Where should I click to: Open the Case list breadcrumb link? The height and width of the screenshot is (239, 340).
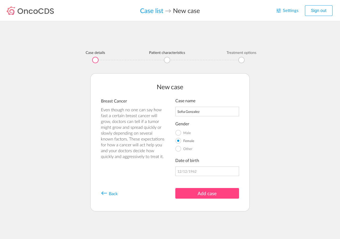click(x=152, y=11)
